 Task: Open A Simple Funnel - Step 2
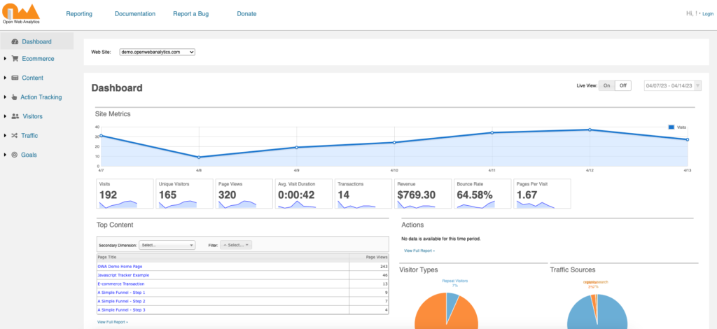[x=121, y=301]
